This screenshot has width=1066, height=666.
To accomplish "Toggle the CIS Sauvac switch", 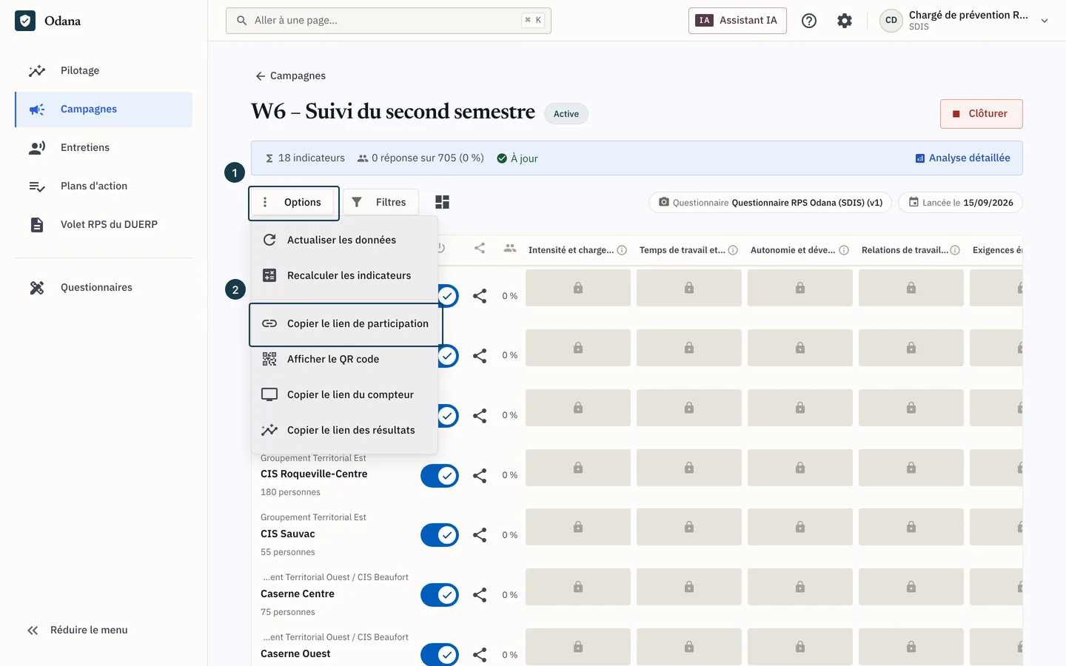I will [440, 535].
